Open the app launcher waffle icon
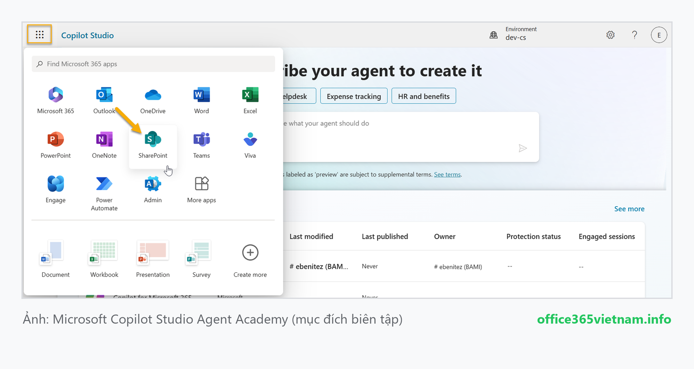694x369 pixels. coord(40,35)
